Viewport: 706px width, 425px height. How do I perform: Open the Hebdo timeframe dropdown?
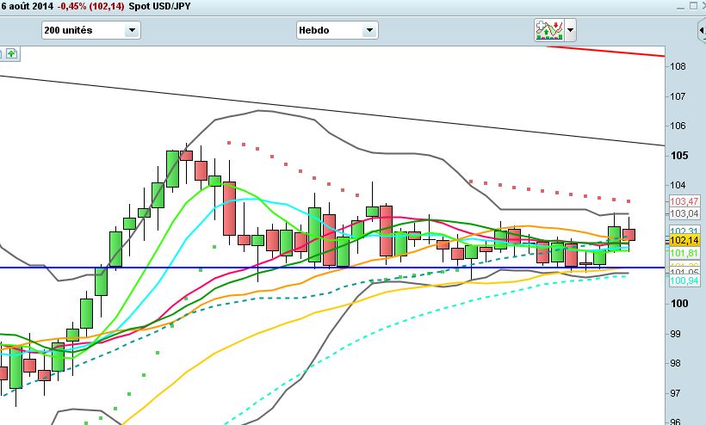pyautogui.click(x=337, y=30)
